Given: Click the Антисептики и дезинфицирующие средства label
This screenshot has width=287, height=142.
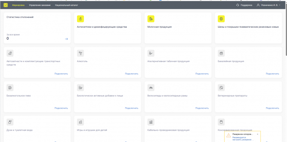Looking at the screenshot, I should point(102,27).
